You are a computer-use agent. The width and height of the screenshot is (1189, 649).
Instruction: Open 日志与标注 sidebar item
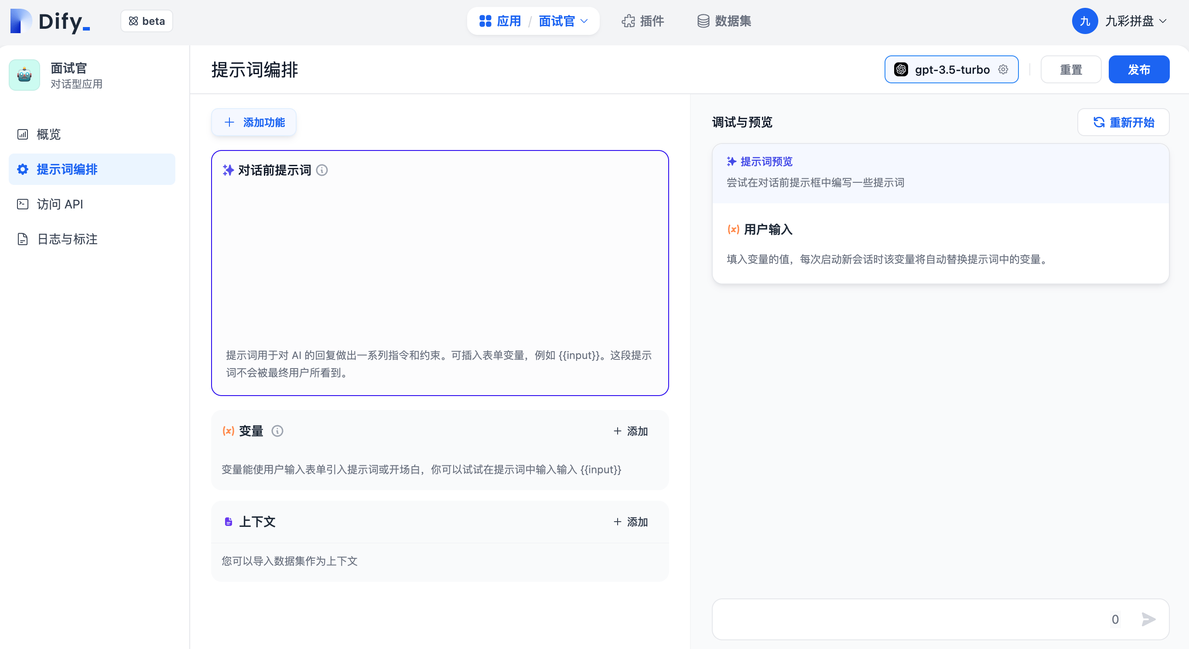tap(67, 239)
